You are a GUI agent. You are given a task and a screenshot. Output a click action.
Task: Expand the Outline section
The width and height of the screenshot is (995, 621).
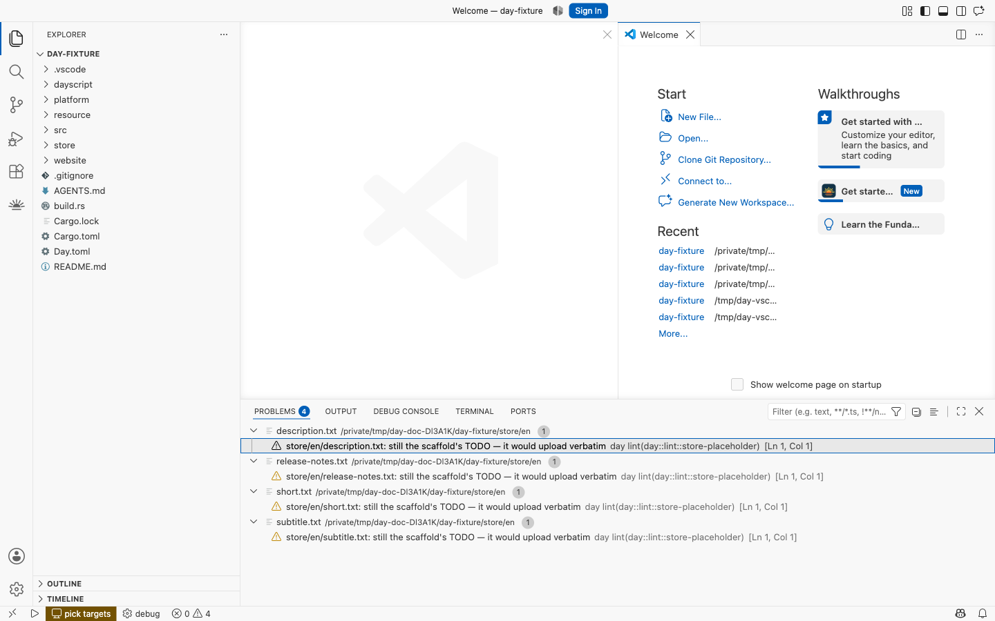40,584
